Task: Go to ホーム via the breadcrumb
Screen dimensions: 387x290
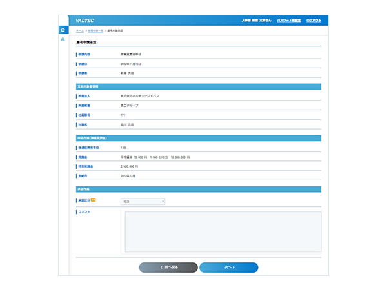Action: tap(79, 30)
